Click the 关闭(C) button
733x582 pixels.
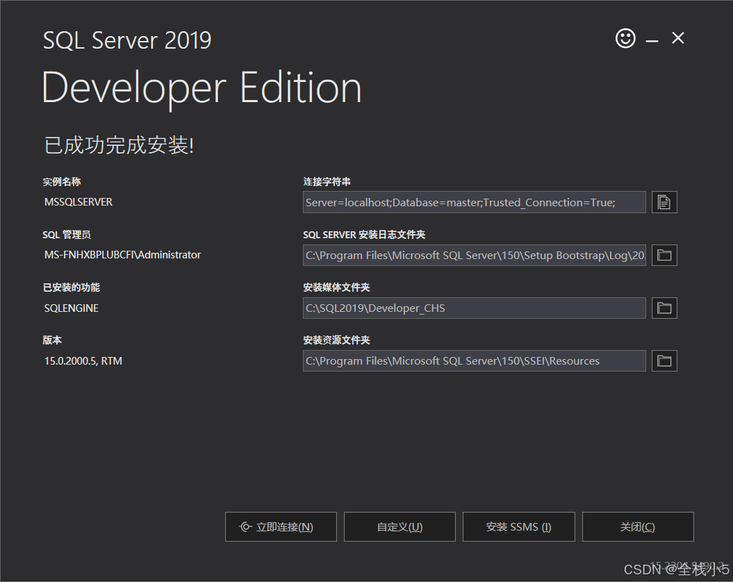[638, 527]
